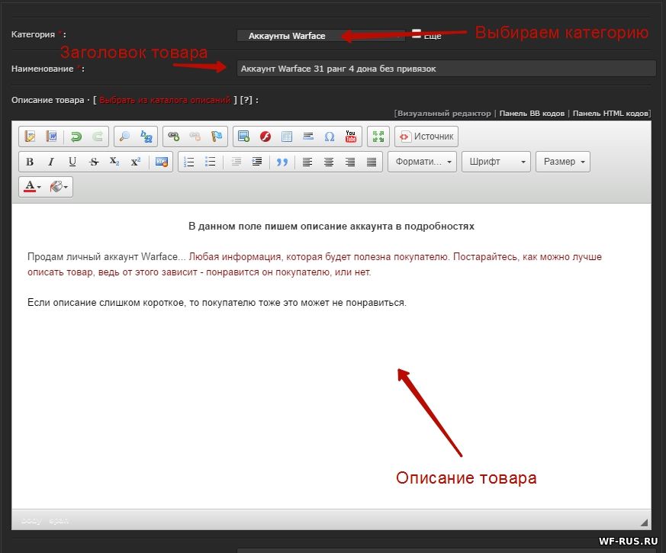Image resolution: width=666 pixels, height=553 pixels.
Task: Open the Шрифт font dropdown
Action: click(496, 162)
